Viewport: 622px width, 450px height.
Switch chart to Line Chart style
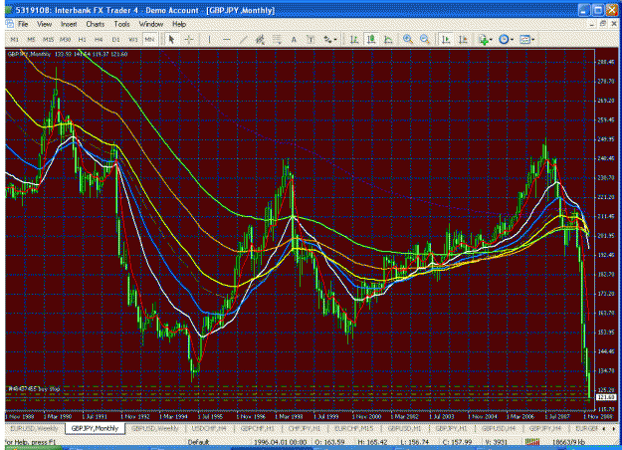[388, 39]
